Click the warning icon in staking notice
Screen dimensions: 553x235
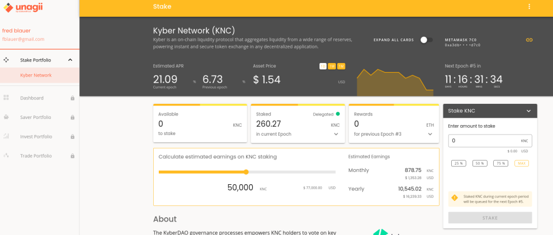(x=454, y=198)
